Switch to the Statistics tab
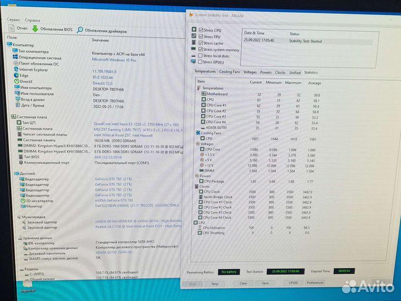 311,72
